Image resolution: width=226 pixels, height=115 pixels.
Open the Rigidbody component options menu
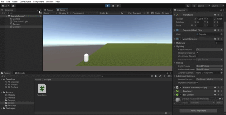pyautogui.click(x=222, y=91)
